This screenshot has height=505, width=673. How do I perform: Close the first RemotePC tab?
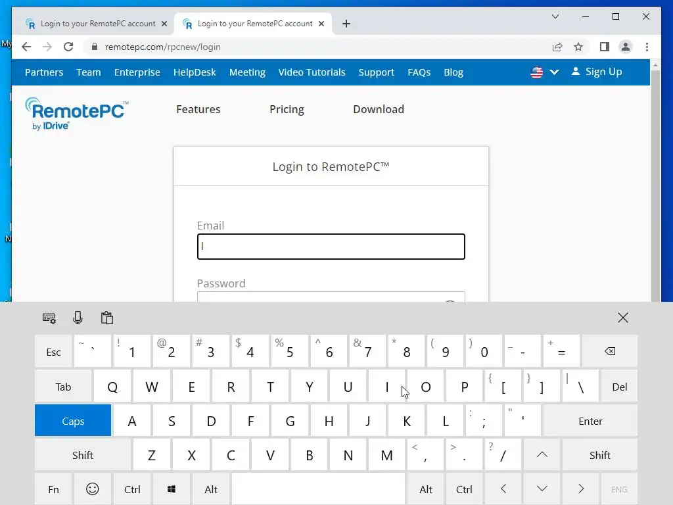coord(164,24)
